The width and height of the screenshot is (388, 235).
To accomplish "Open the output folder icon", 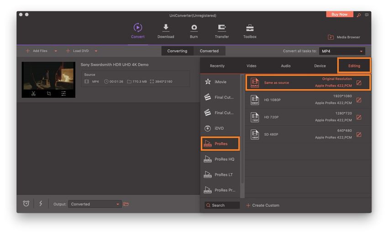I will [x=126, y=204].
